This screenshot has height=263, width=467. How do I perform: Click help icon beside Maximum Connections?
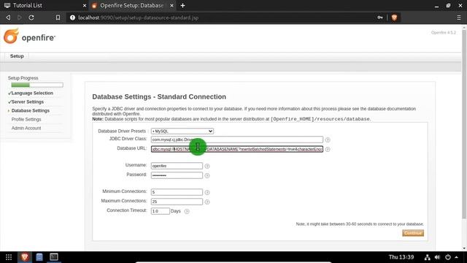coord(207,202)
